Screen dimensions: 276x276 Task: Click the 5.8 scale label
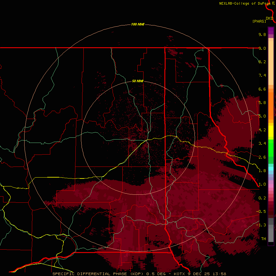pos(262,103)
